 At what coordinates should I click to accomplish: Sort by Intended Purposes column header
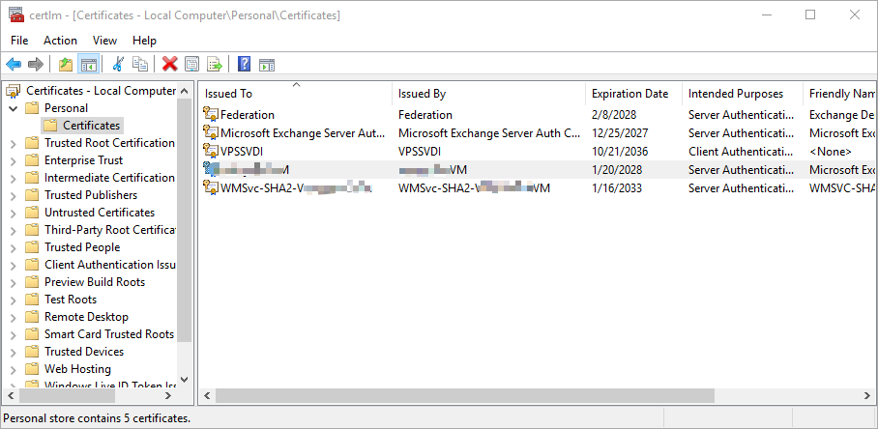tap(743, 94)
